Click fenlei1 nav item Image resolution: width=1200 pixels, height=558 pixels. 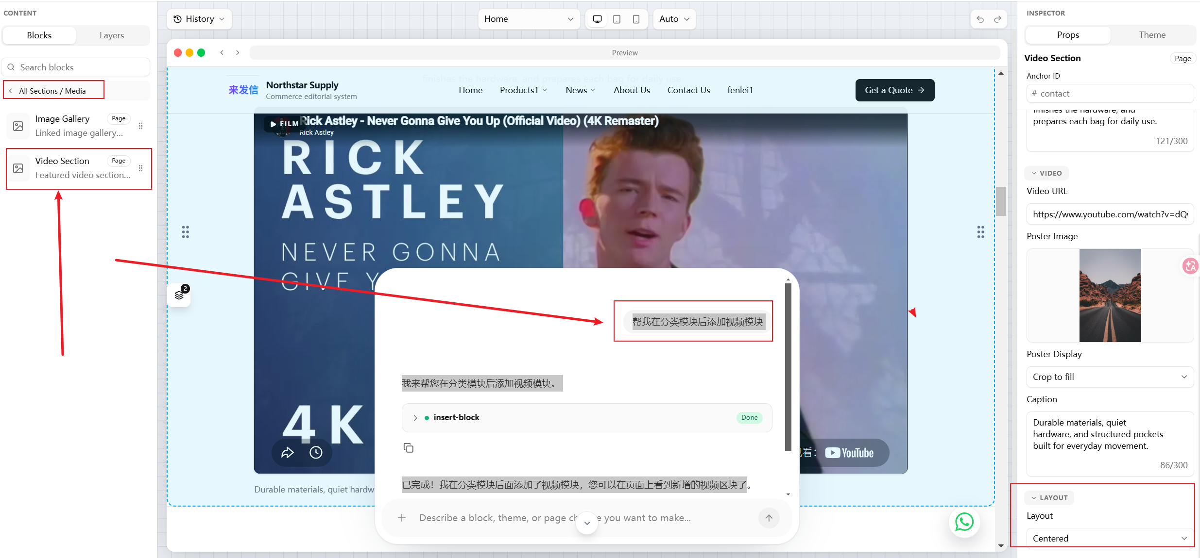point(740,90)
